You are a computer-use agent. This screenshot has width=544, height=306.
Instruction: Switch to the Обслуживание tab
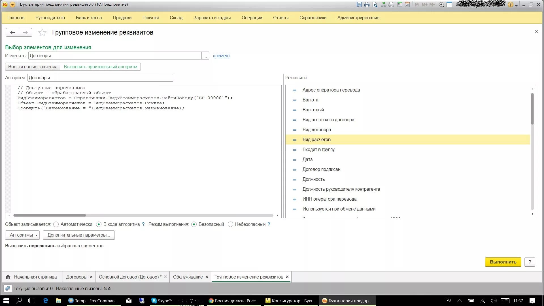(188, 277)
